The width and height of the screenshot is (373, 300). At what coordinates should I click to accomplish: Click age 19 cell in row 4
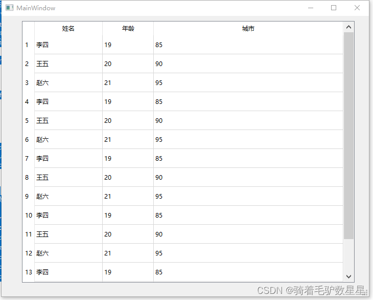coord(128,101)
